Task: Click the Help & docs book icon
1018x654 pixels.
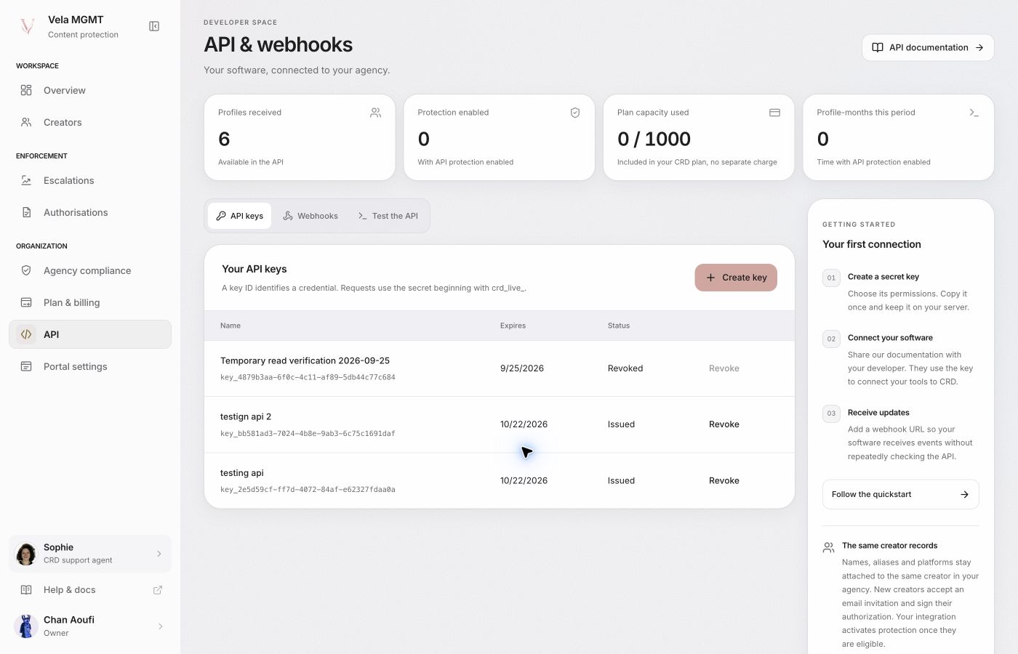Action: 26,590
